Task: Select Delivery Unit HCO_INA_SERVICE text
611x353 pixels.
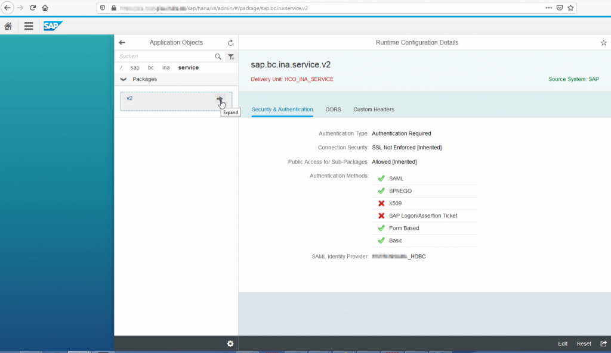Action: tap(292, 79)
